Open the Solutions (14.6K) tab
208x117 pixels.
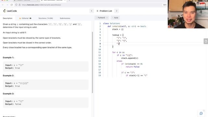tap(45, 18)
